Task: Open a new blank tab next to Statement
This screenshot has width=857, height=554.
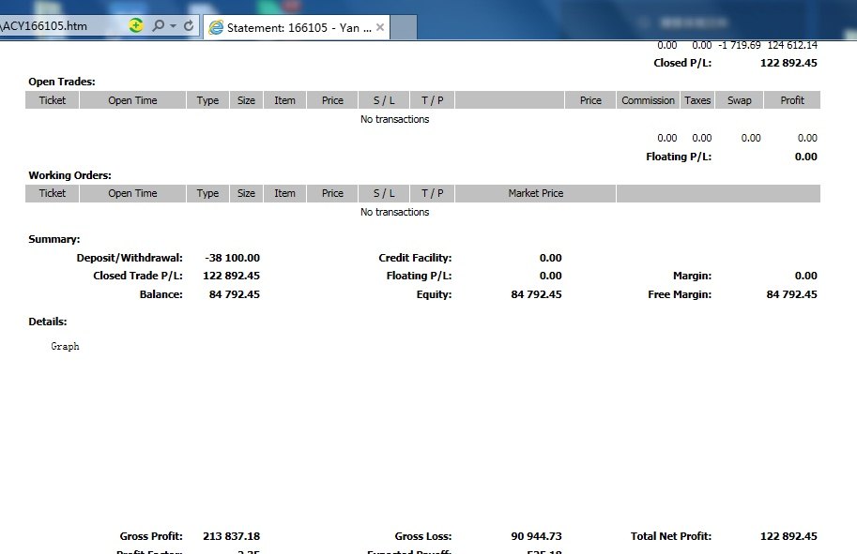Action: tap(404, 27)
